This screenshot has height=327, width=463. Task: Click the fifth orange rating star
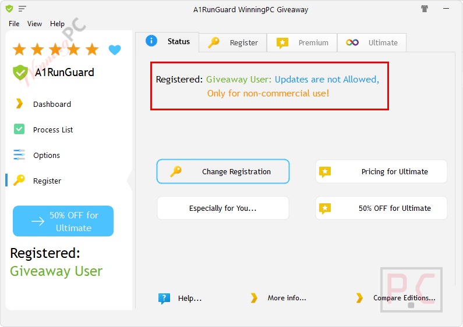tap(92, 49)
